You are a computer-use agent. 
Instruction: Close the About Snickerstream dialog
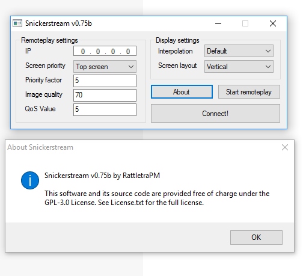click(x=285, y=147)
